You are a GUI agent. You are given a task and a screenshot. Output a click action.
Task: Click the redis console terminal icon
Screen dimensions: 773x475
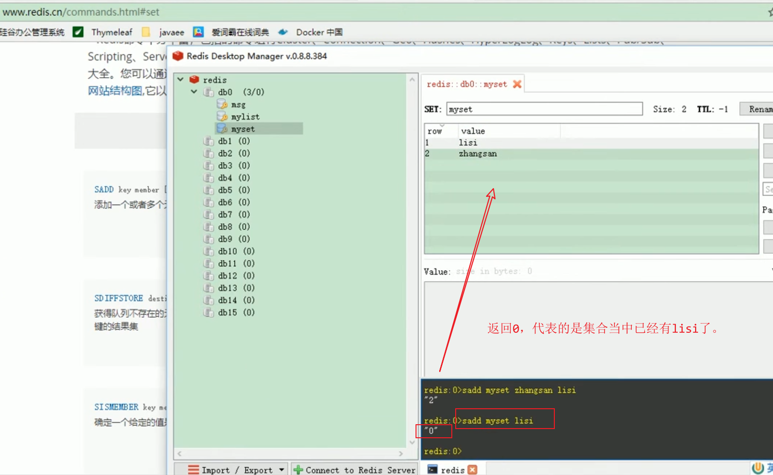pos(433,470)
